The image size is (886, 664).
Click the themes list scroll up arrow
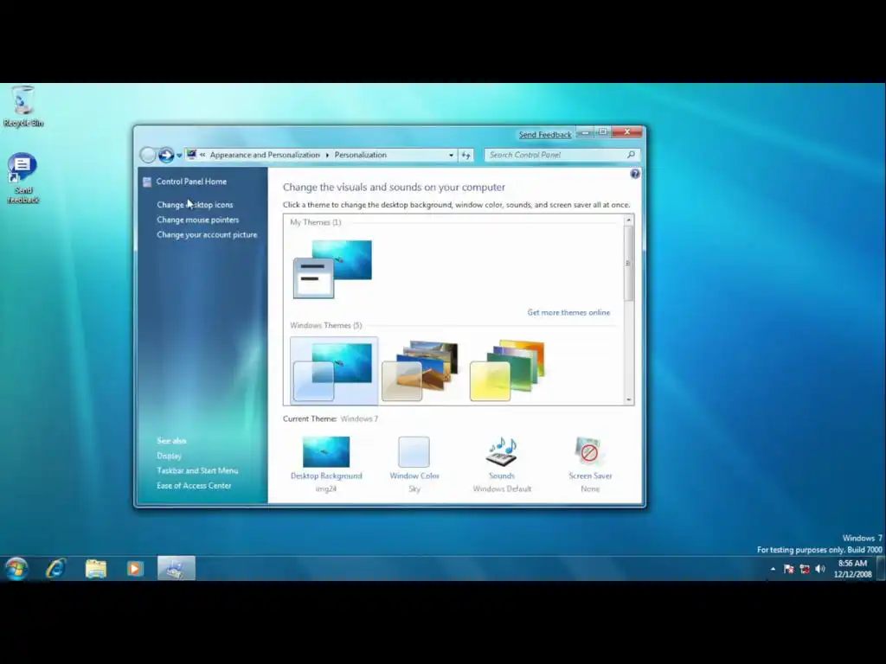pos(628,220)
